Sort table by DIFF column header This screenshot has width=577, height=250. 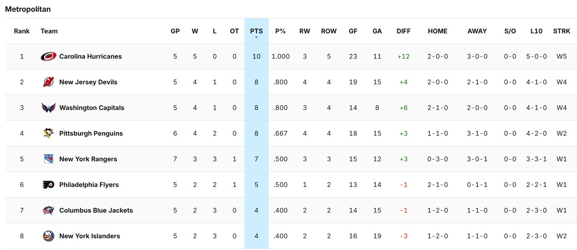pos(403,31)
